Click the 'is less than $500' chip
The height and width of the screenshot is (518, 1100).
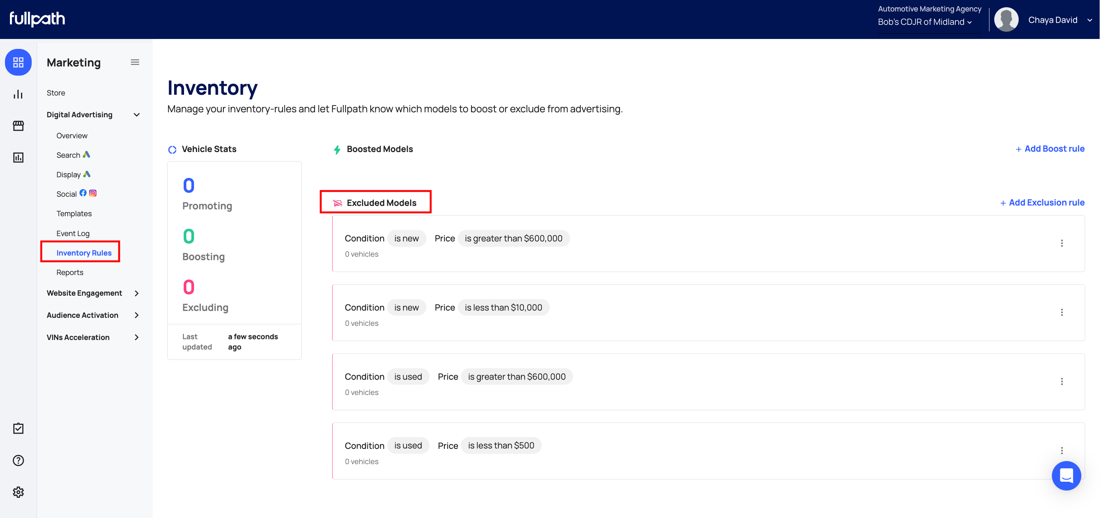[x=501, y=445]
